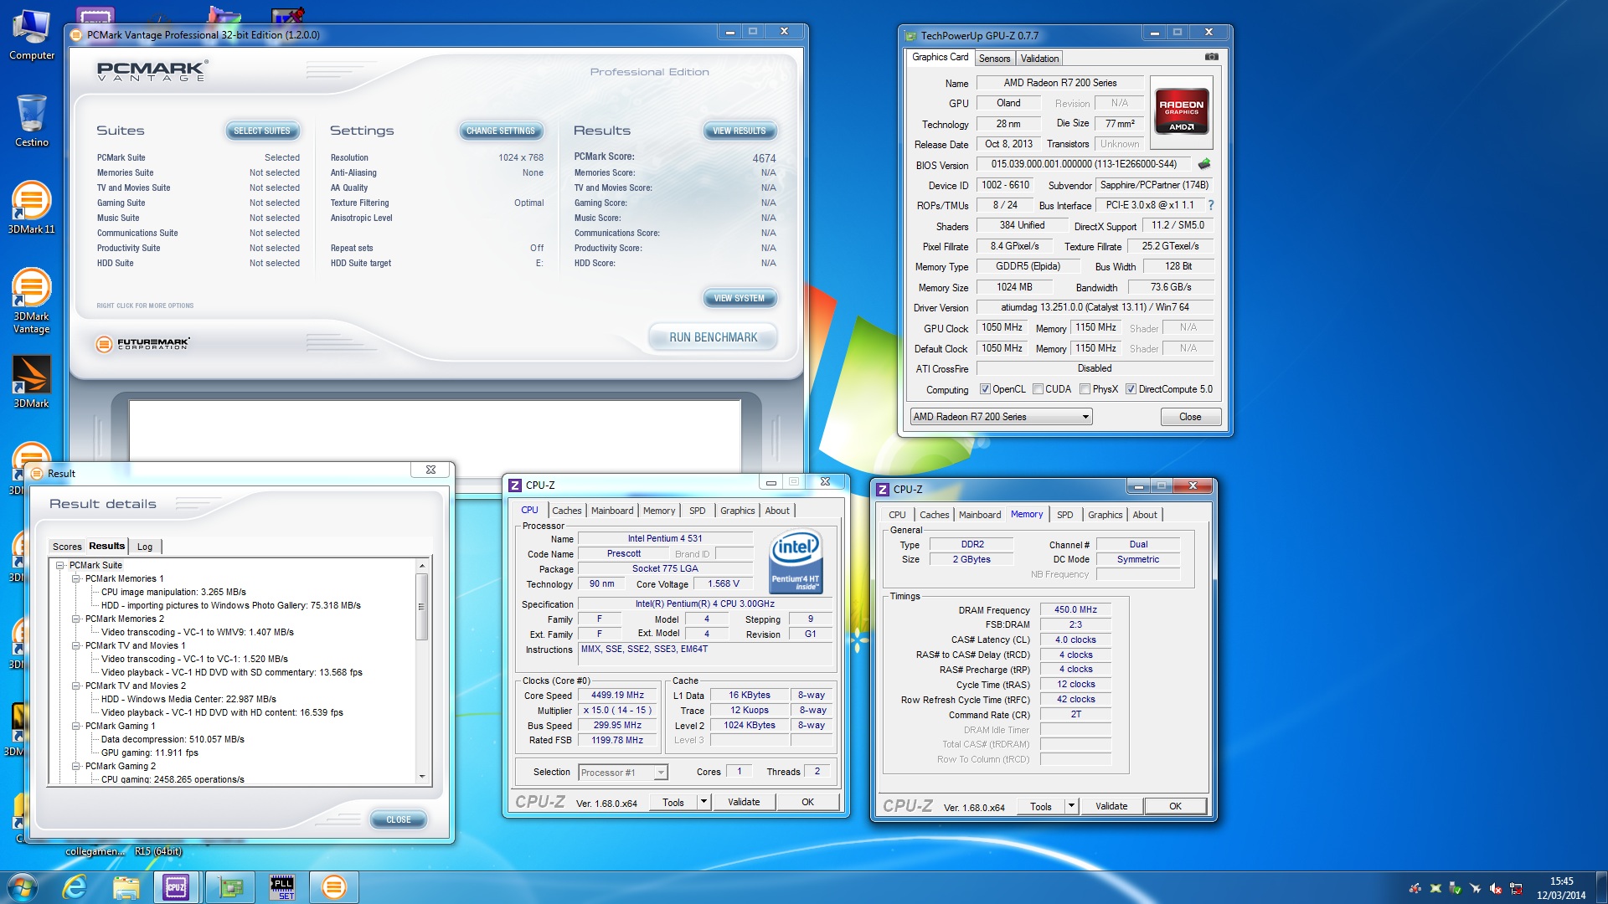Click the Intel Pentium 4 HT logo
1608x904 pixels.
(x=796, y=562)
